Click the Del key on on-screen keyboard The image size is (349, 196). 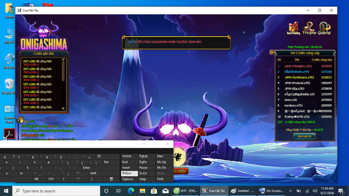pos(106,162)
